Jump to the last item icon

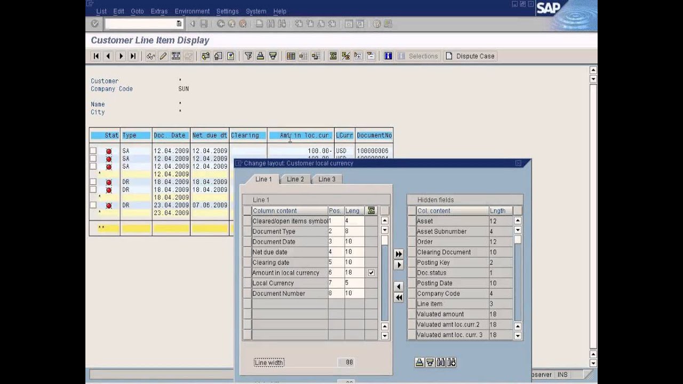click(x=133, y=56)
